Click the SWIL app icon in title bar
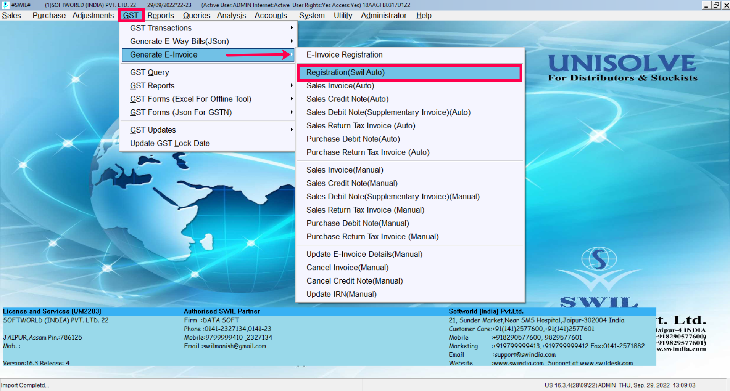Image resolution: width=730 pixels, height=391 pixels. [x=5, y=5]
